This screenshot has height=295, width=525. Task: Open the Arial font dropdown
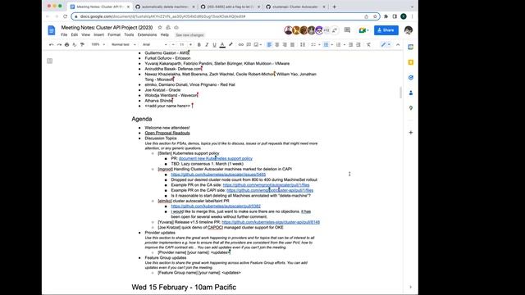coord(155,44)
